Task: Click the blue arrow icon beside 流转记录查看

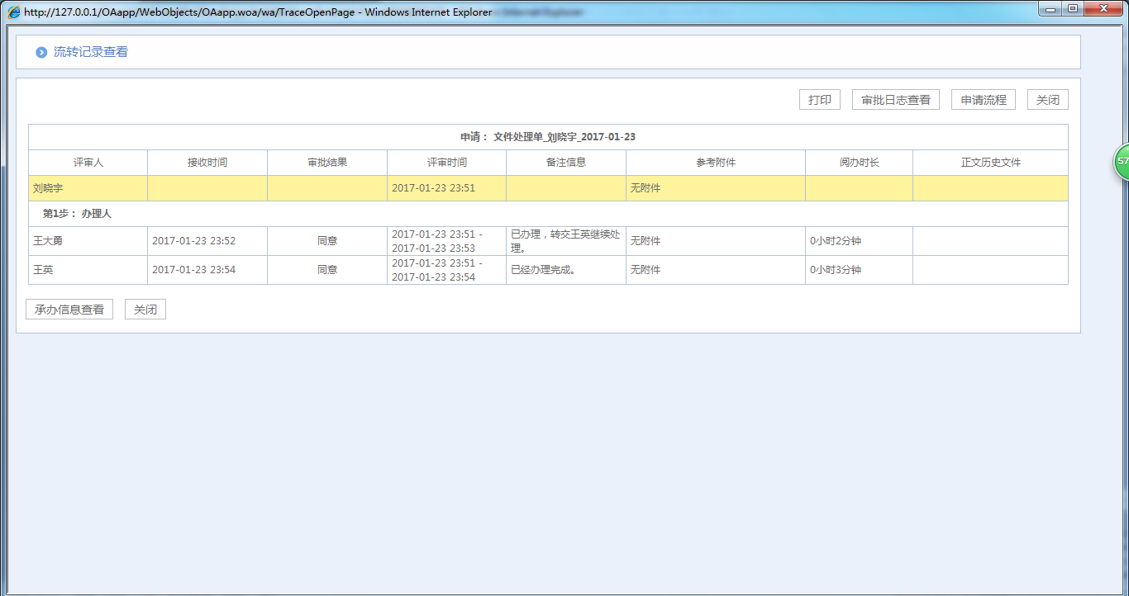Action: pos(41,53)
